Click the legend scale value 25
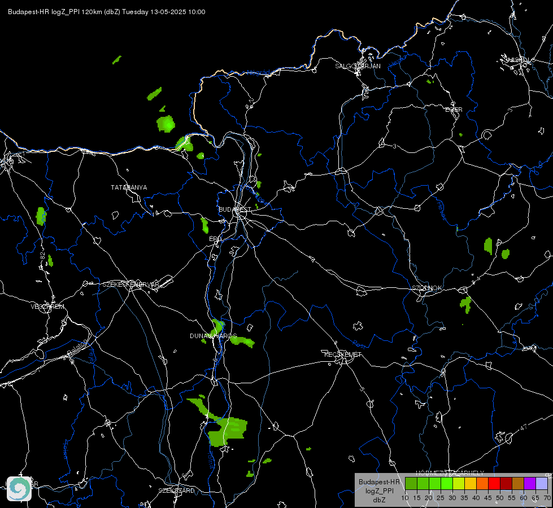 click(x=441, y=498)
